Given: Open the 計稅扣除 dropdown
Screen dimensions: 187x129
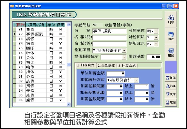Looking at the screenshot, I should tap(156, 38).
